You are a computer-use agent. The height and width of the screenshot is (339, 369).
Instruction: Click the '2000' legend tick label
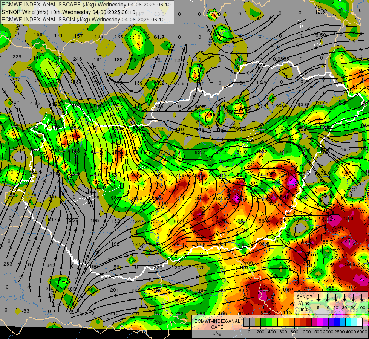[x=328, y=332]
